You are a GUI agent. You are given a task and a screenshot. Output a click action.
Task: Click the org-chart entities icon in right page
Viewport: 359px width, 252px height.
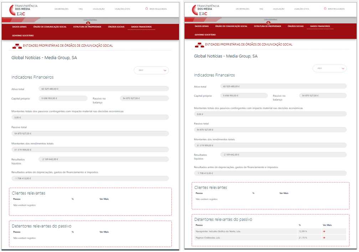[199, 45]
